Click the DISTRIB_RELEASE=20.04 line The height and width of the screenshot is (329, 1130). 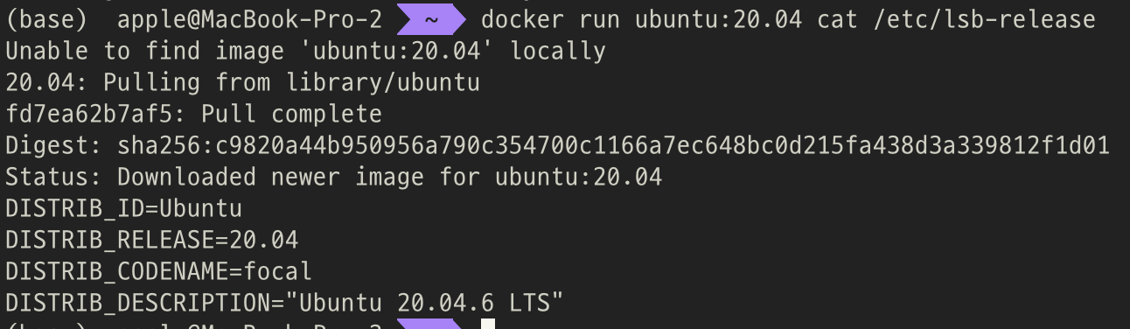coord(151,240)
